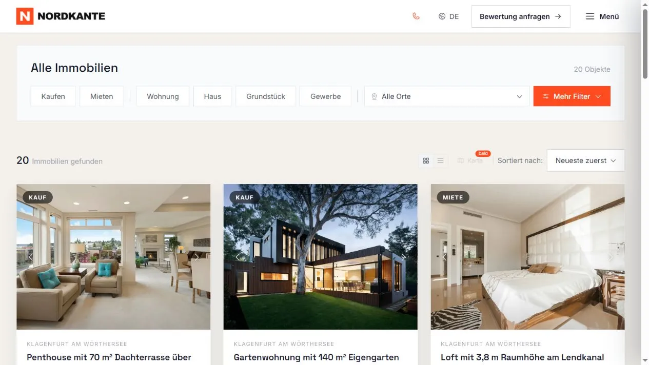
Task: Click the Gartenwohnung house exterior photo
Action: 320,257
